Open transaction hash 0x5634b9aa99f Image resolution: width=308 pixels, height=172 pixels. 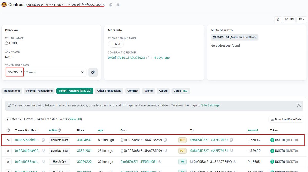27,151
